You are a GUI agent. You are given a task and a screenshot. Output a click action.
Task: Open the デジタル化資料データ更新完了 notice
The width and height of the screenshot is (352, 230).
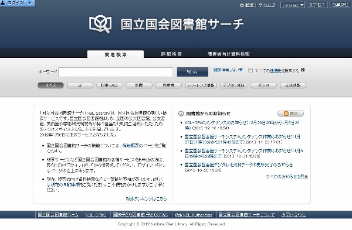(239, 165)
